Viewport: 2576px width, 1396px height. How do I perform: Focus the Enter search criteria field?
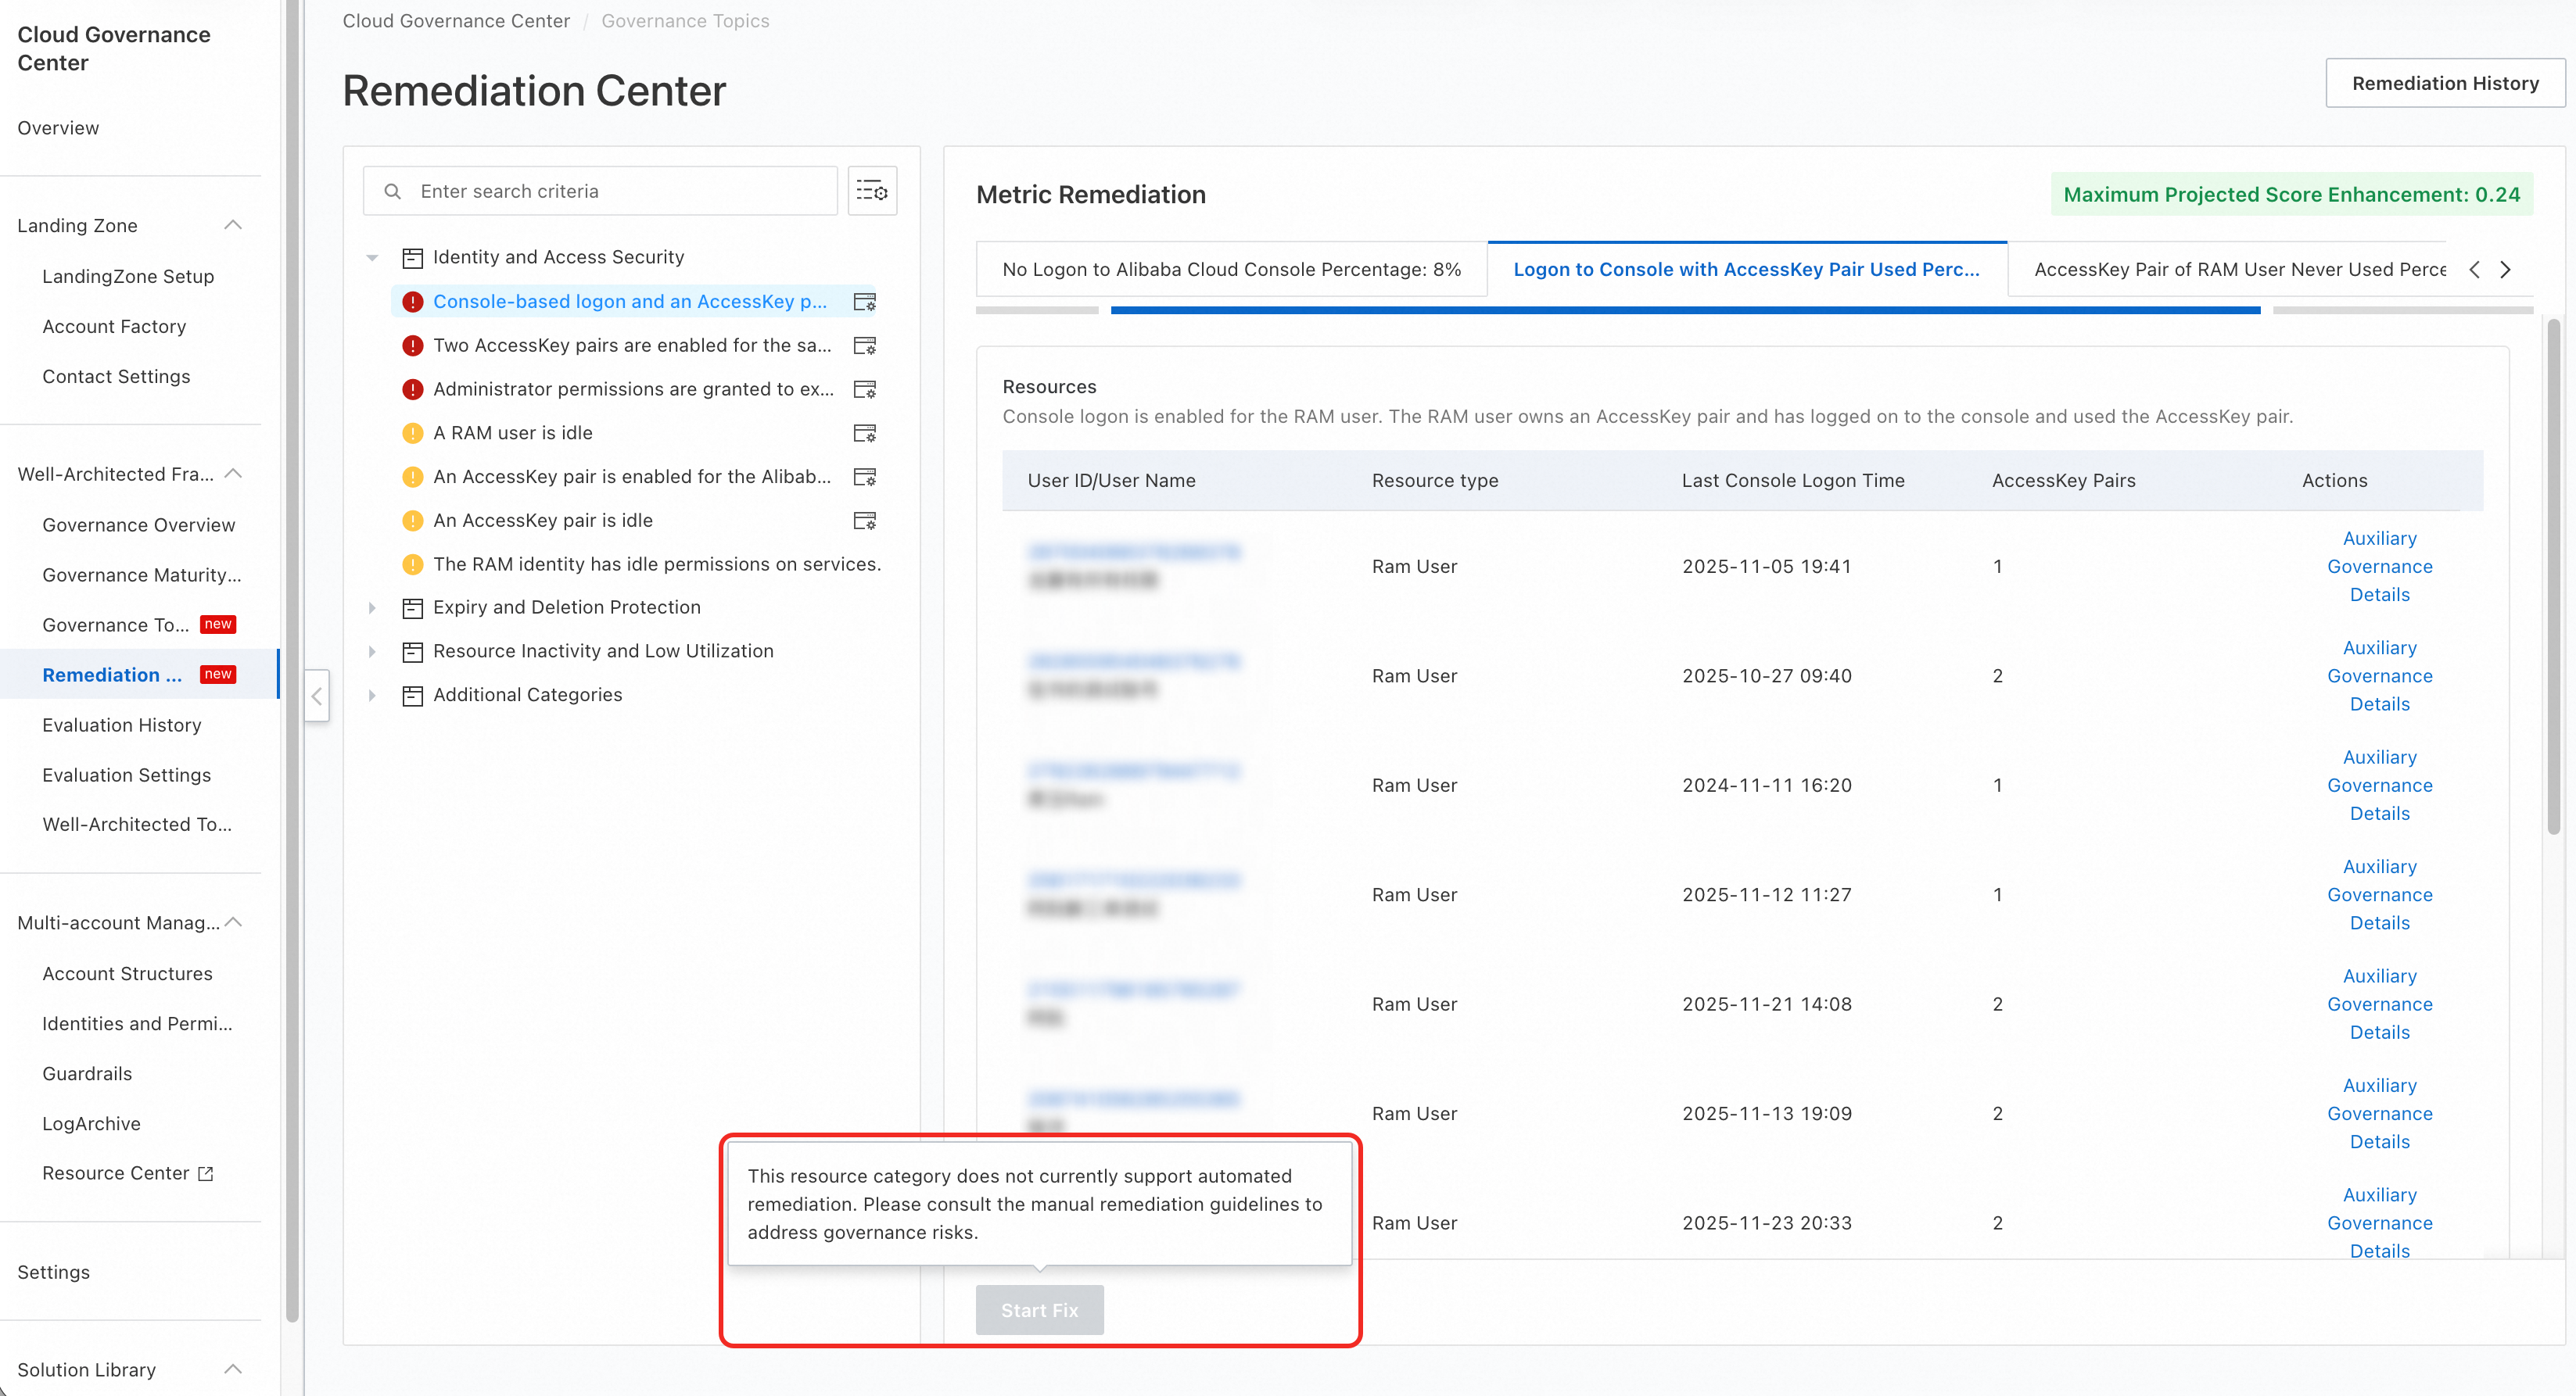620,191
